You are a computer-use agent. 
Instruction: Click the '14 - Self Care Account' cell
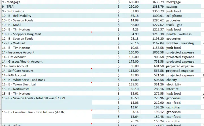[x=47, y=70]
